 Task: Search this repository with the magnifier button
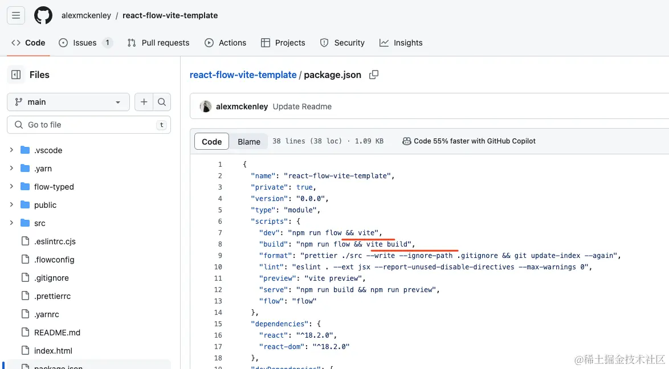point(162,102)
